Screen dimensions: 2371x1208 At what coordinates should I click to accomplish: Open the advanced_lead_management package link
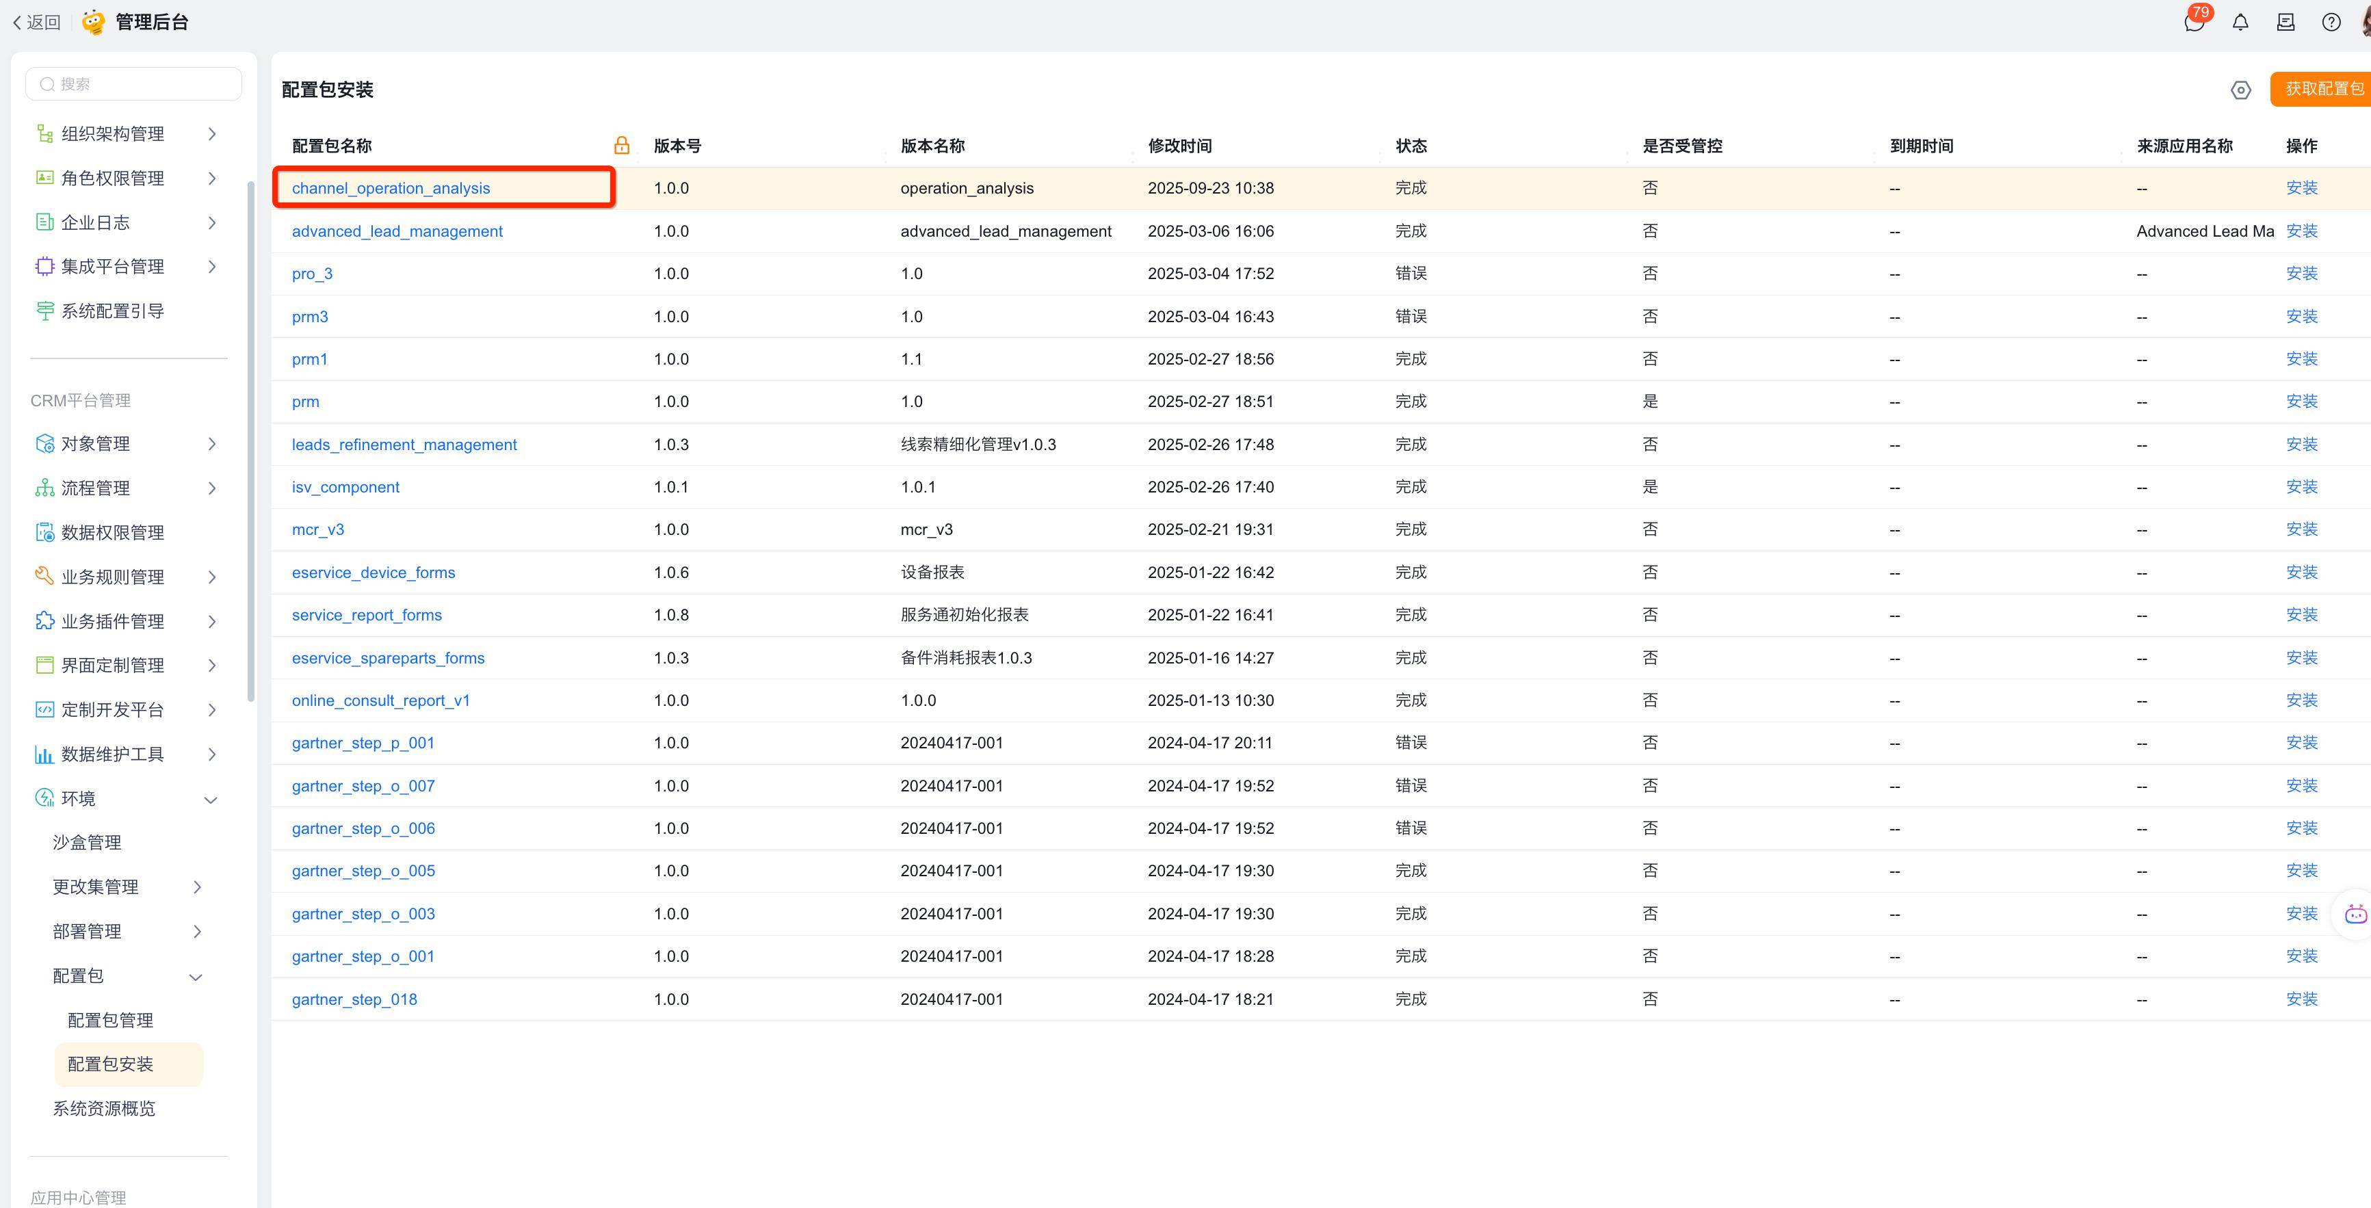[x=397, y=231]
